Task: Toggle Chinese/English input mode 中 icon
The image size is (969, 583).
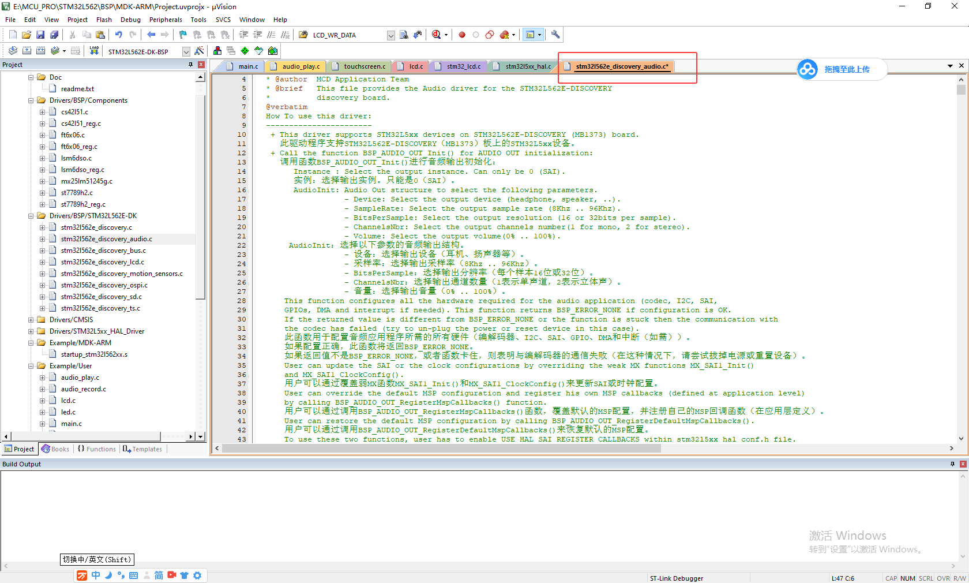Action: pos(96,575)
